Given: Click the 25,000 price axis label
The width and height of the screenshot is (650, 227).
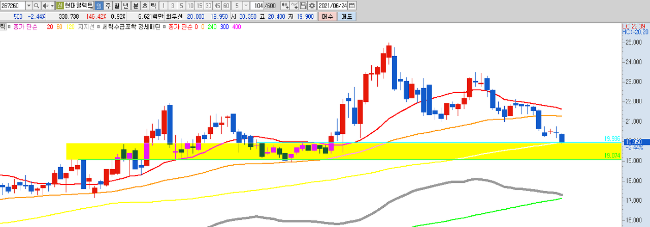Looking at the screenshot, I should point(635,43).
